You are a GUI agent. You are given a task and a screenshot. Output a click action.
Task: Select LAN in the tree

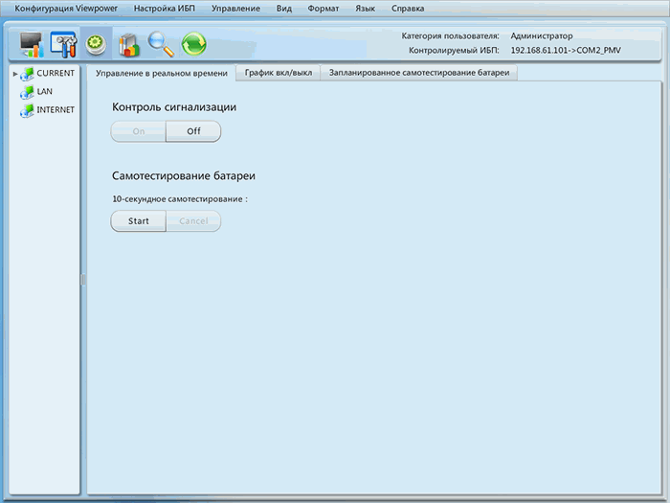pyautogui.click(x=44, y=91)
